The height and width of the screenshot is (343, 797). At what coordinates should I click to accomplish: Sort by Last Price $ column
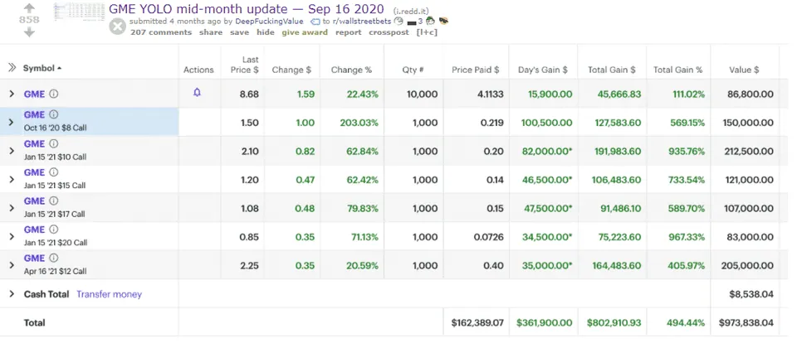tap(245, 65)
